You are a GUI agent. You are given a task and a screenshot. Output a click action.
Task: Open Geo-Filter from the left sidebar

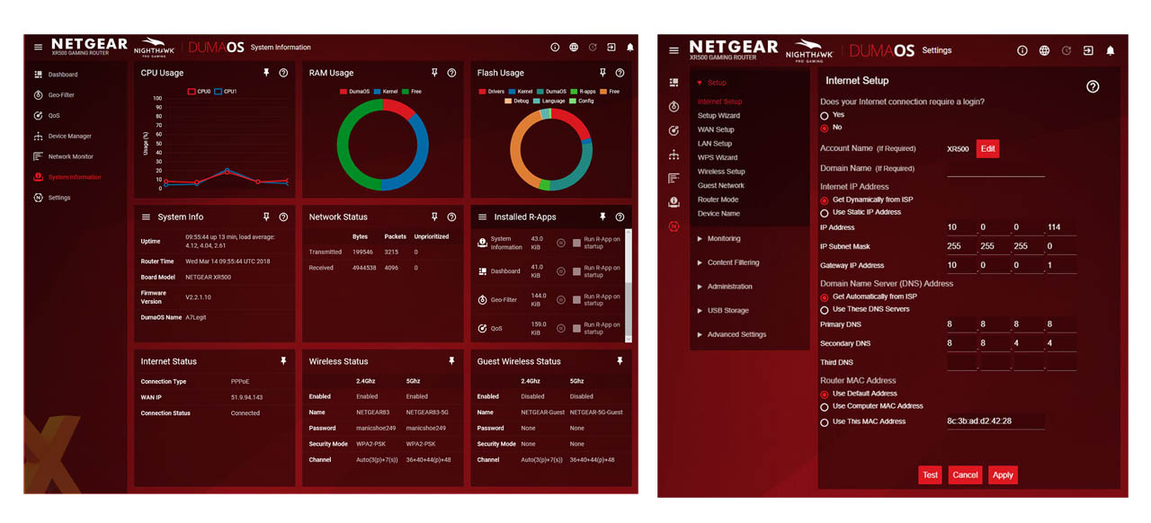pyautogui.click(x=63, y=94)
